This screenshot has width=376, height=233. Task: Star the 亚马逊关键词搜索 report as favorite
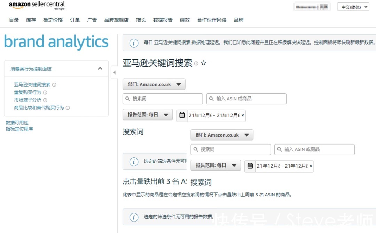coord(204,63)
